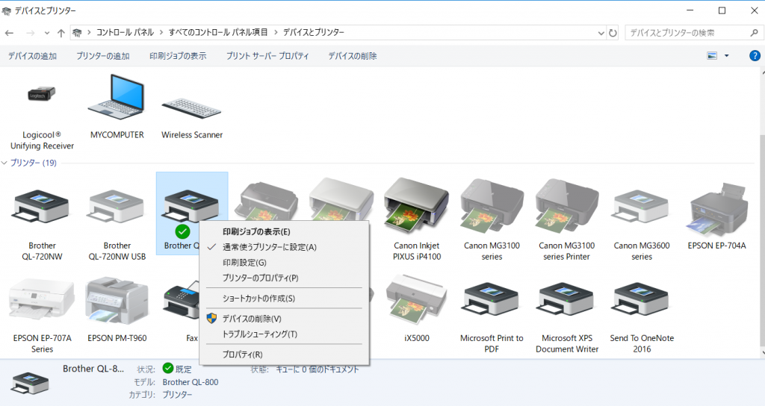Click デバイスの追加 toolbar button

pos(31,56)
